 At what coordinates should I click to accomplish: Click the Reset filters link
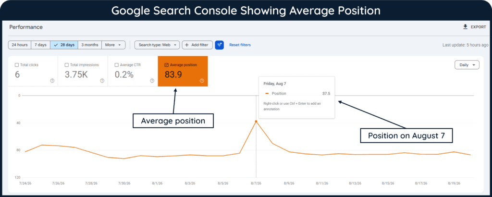click(240, 45)
